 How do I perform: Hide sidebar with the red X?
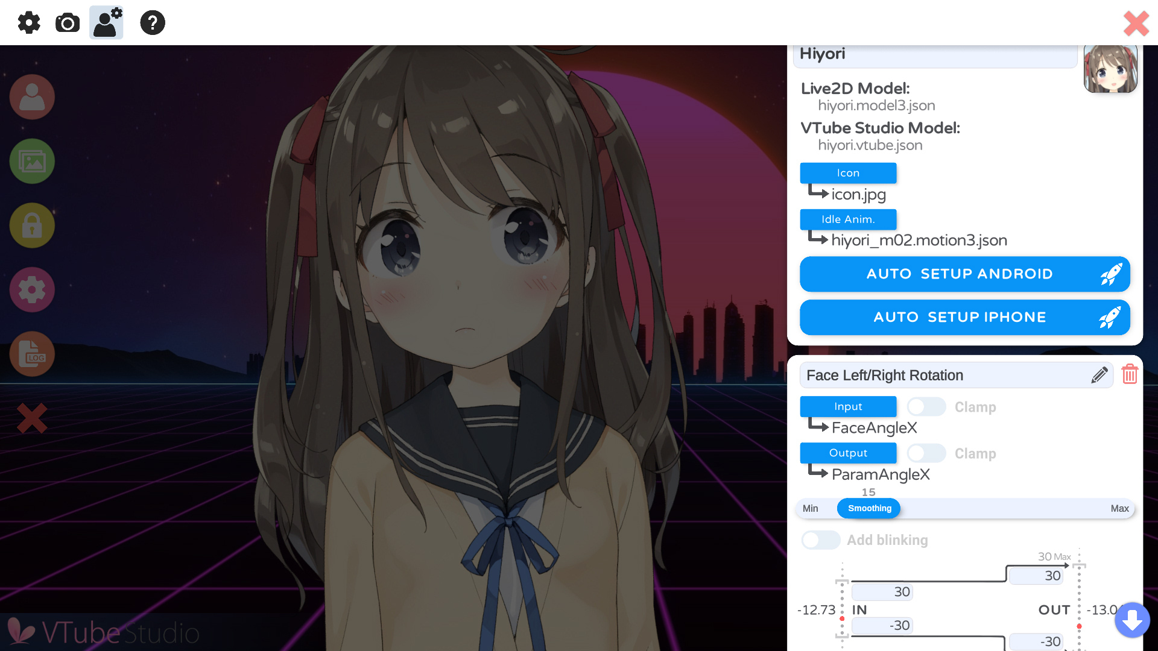[x=32, y=418]
